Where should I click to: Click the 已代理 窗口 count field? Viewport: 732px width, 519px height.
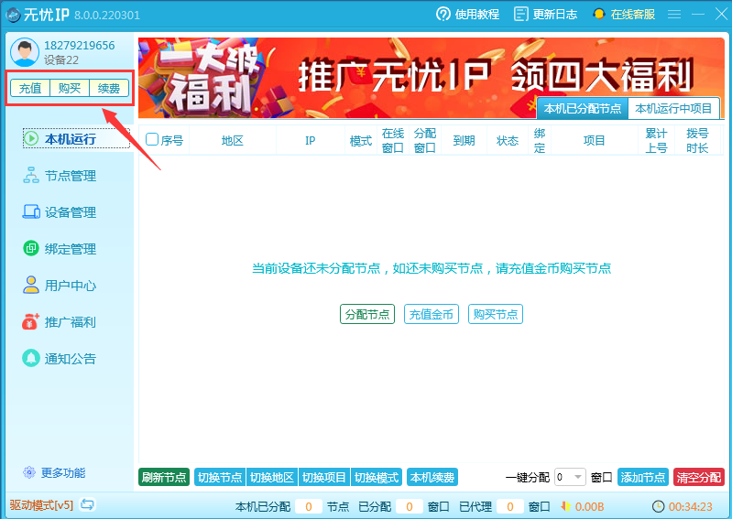[x=510, y=506]
